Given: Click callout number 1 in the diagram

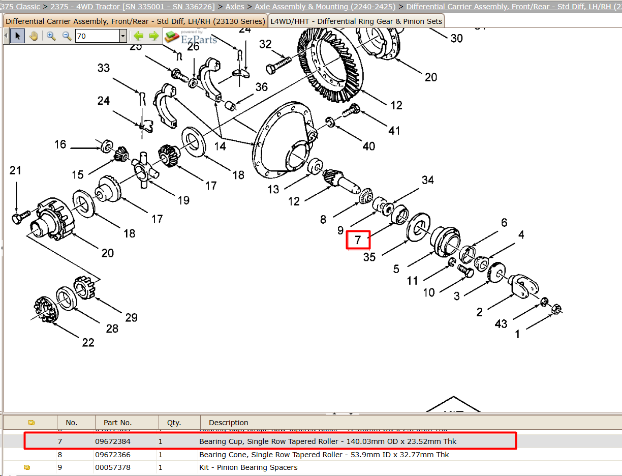Looking at the screenshot, I should coord(518,335).
